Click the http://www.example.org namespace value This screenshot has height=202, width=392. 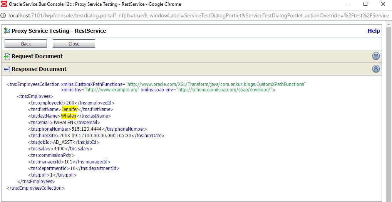tap(112, 90)
